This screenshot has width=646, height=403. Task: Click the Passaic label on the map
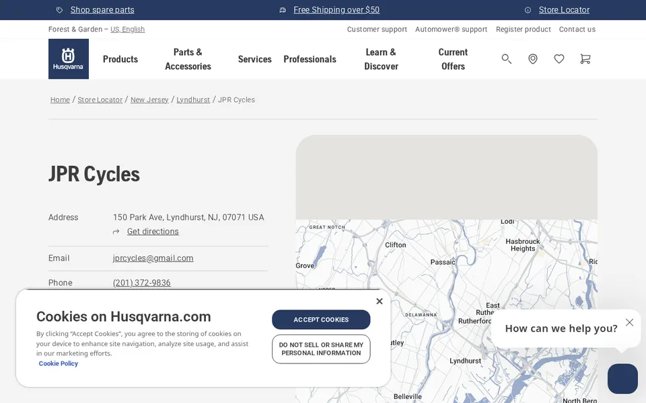[x=443, y=263]
